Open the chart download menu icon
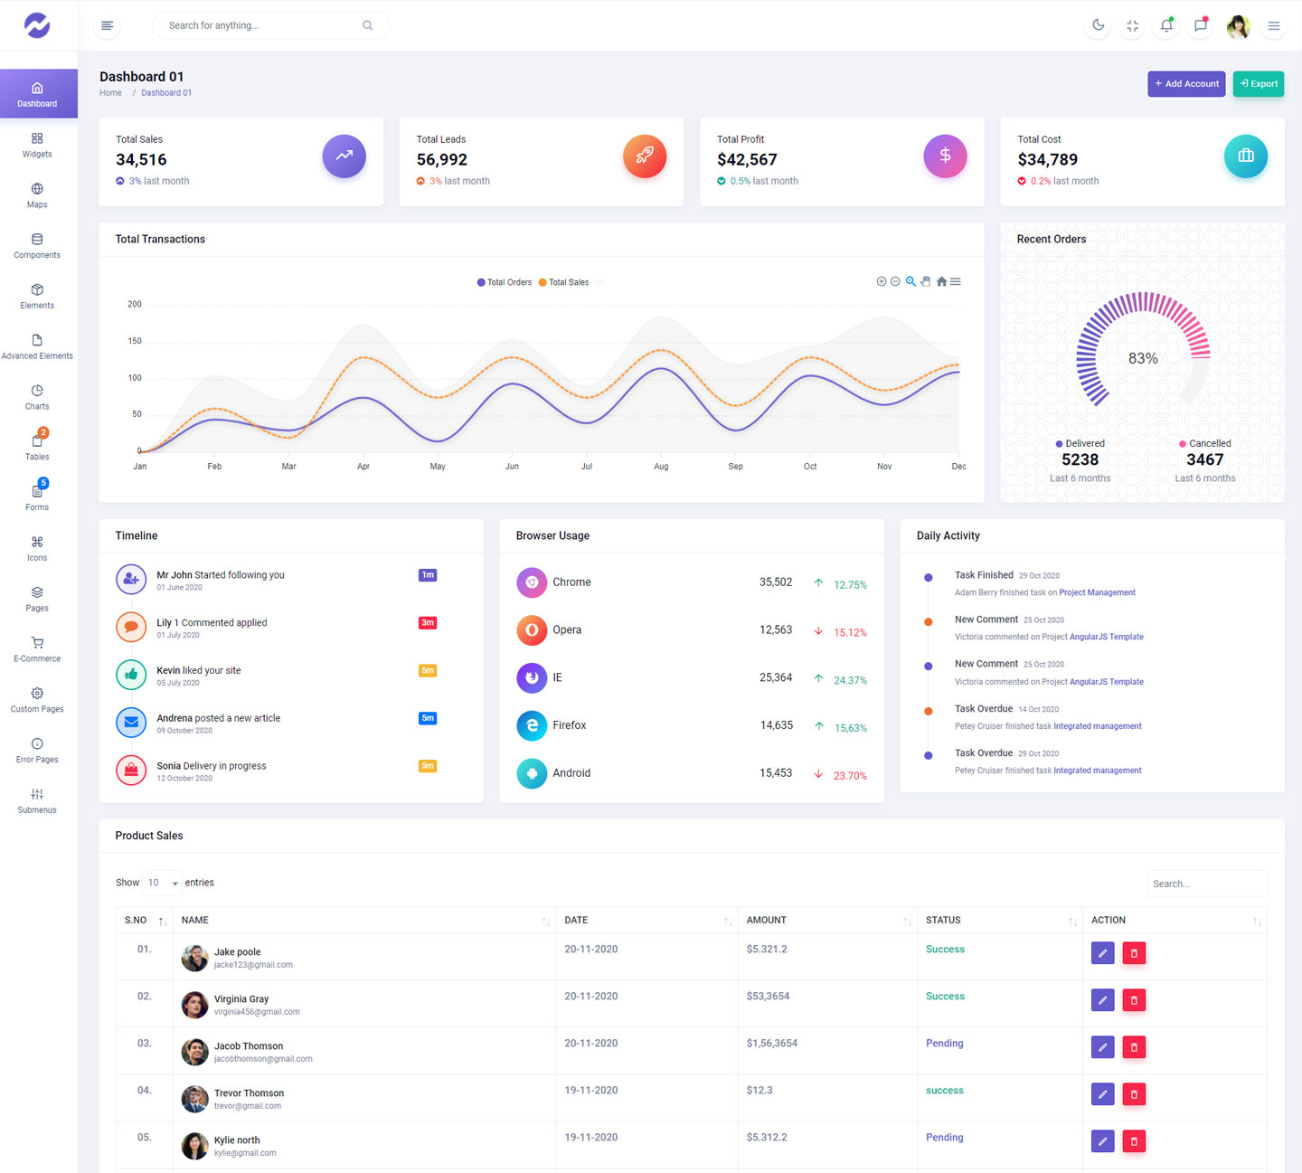This screenshot has width=1302, height=1173. (x=956, y=281)
